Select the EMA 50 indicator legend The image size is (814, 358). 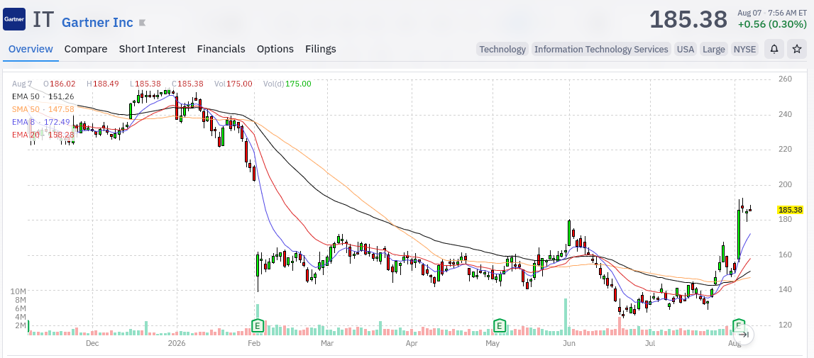43,96
